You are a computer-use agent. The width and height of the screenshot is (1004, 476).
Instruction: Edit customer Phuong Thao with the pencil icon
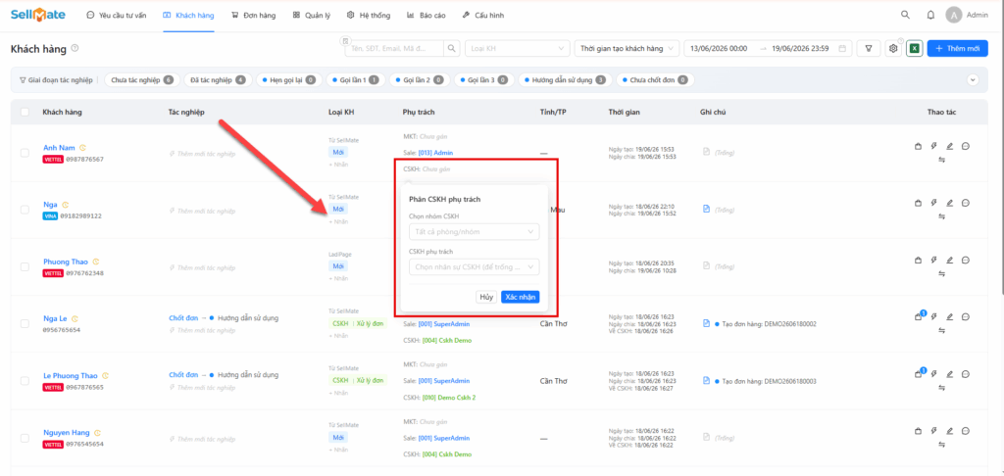(949, 261)
